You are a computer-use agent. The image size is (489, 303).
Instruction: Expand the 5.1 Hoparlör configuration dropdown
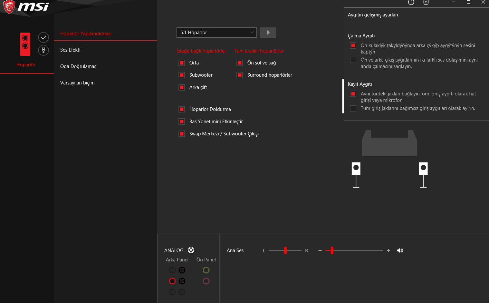click(x=217, y=33)
